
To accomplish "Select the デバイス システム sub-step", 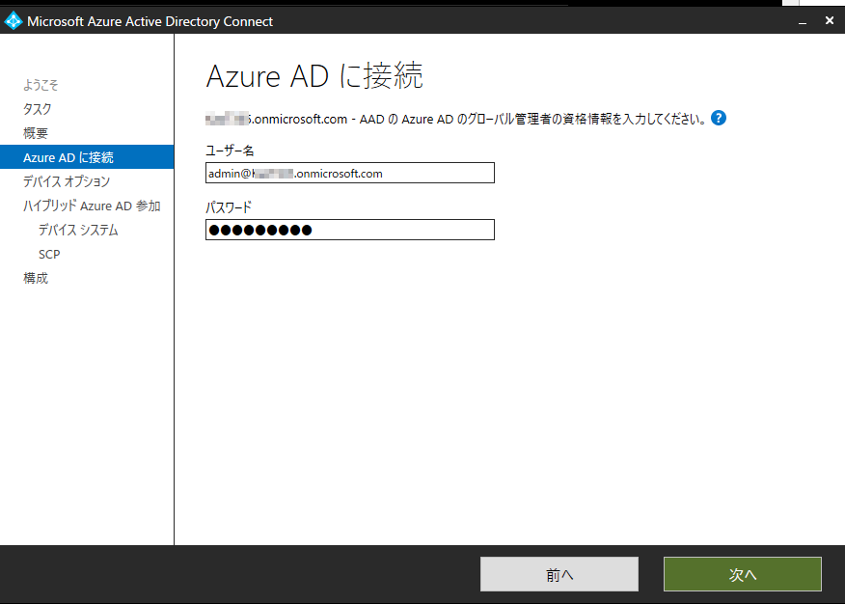I will [79, 230].
